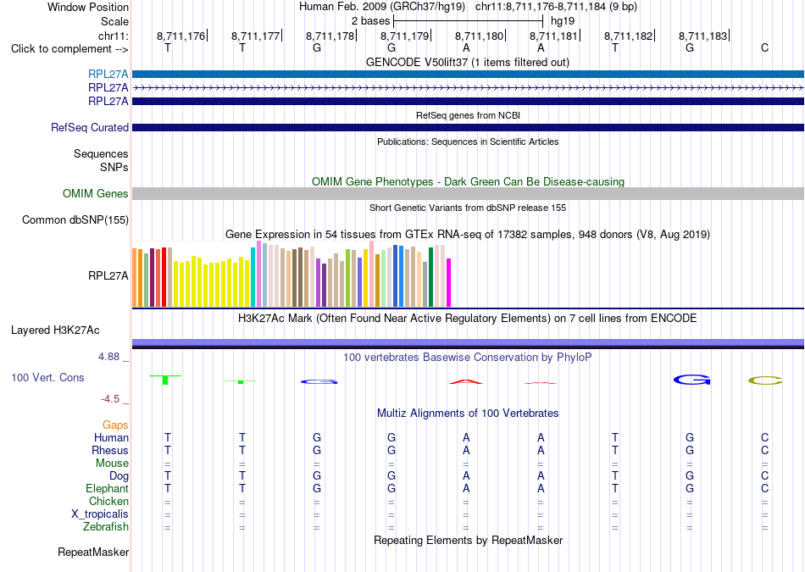Image resolution: width=805 pixels, height=572 pixels.
Task: Open the 100 Vert. Cons track label
Action: pyautogui.click(x=47, y=377)
